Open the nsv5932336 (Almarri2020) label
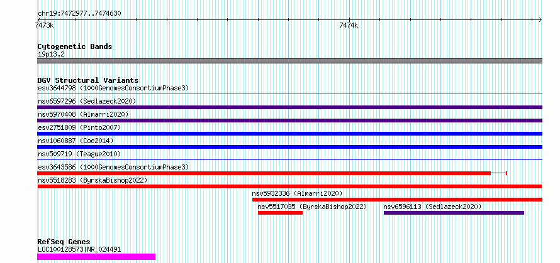560x263 pixels. 297,193
